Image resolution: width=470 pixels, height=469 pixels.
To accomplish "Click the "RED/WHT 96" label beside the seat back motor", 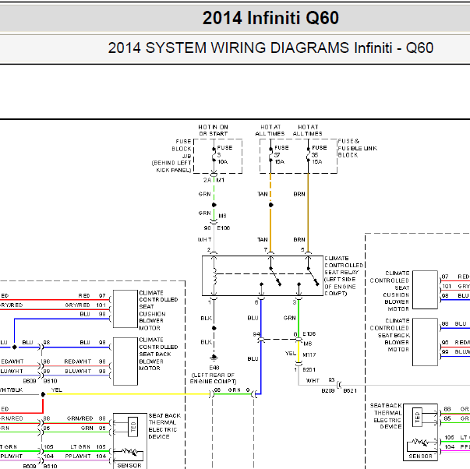I will point(85,361).
